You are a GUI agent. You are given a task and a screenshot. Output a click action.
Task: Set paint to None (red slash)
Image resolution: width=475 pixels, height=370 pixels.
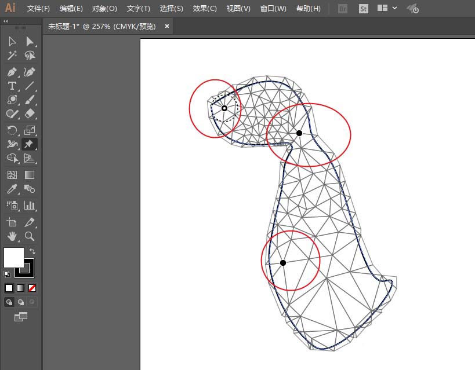tap(32, 288)
